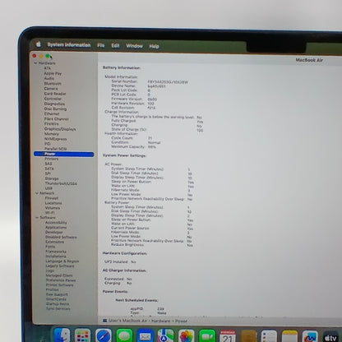Collapse the Software section
The height and width of the screenshot is (342, 342).
pyautogui.click(x=37, y=218)
